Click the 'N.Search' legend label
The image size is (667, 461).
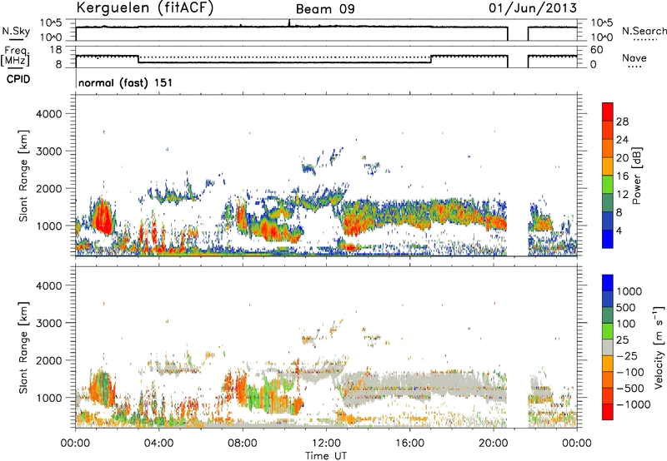tap(644, 31)
